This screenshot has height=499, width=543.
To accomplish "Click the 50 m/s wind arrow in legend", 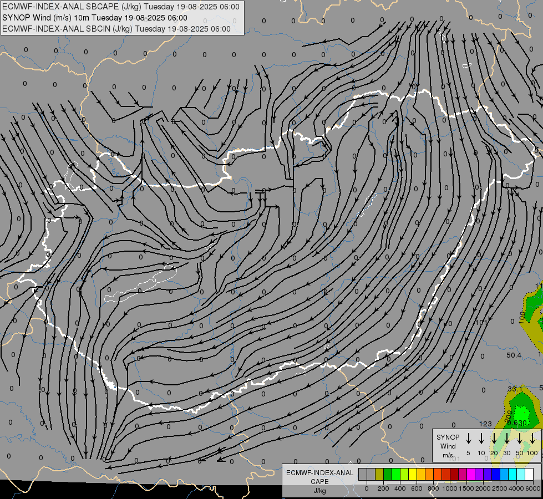I will [x=520, y=438].
